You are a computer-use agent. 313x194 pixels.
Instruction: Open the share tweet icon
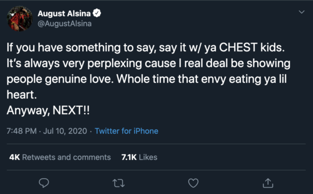[x=268, y=183]
